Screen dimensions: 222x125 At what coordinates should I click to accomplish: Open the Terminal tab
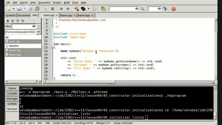[x=12, y=109]
